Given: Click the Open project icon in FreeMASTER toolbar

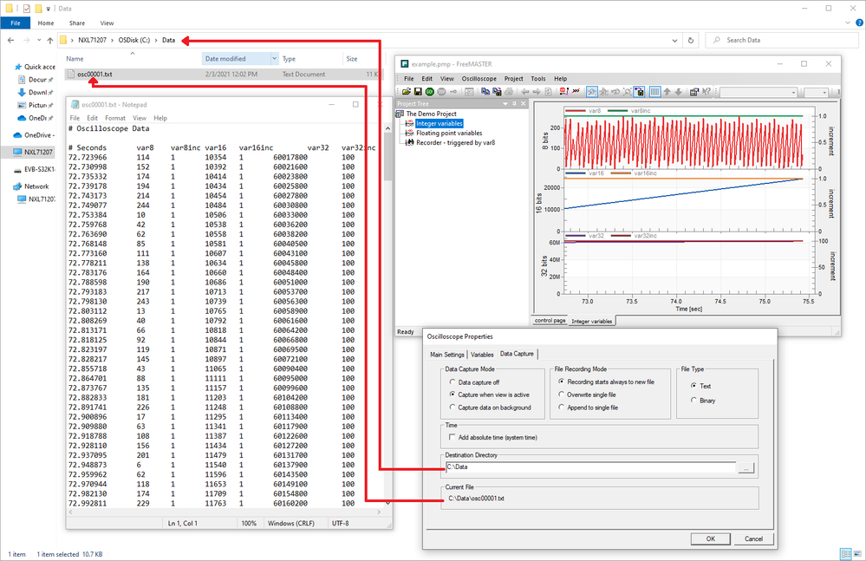Looking at the screenshot, I should point(407,92).
